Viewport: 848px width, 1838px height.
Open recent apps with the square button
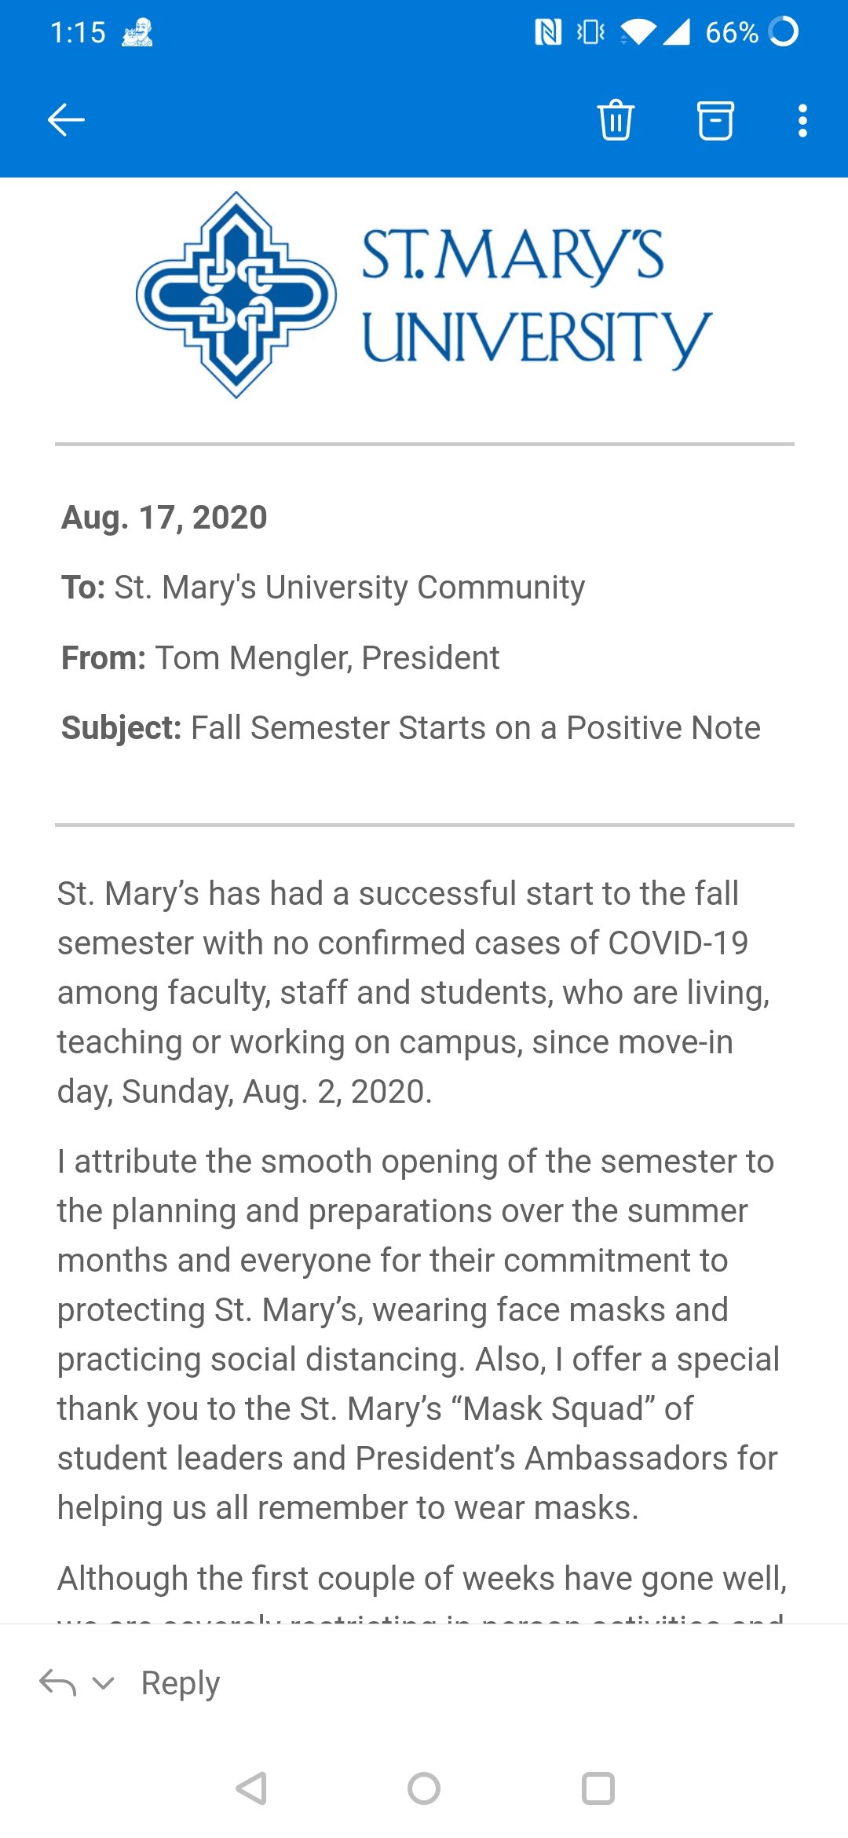pos(598,1789)
